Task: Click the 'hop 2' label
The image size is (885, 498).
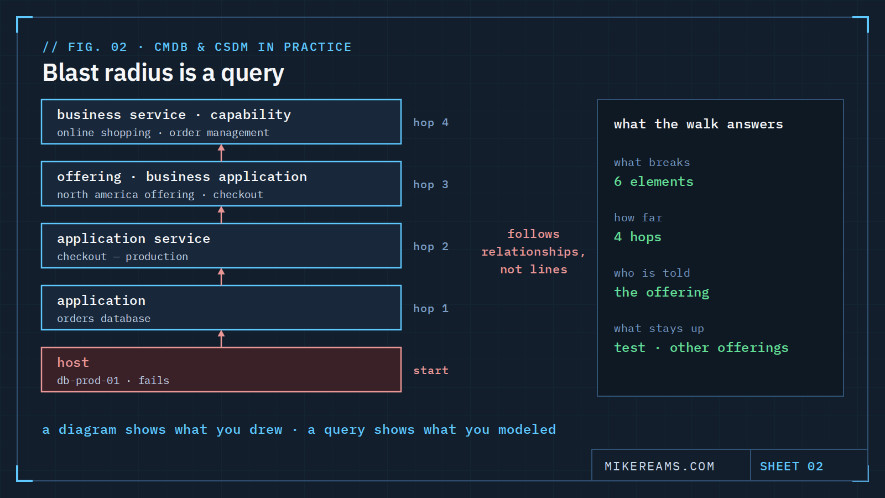Action: [x=431, y=246]
